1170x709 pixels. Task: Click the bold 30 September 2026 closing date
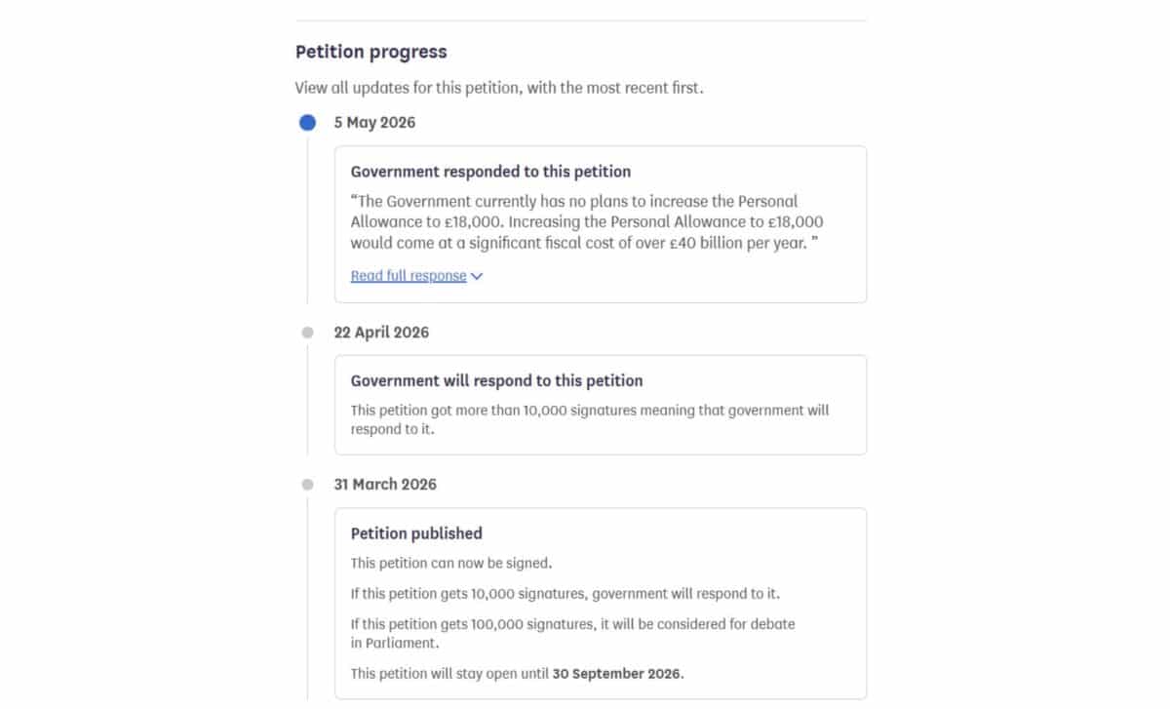[x=618, y=674]
